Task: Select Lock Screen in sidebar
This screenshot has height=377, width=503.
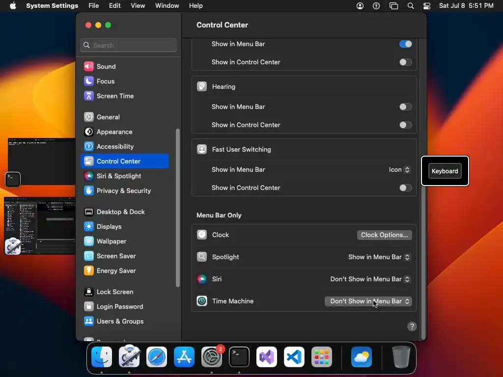Action: pos(125,292)
